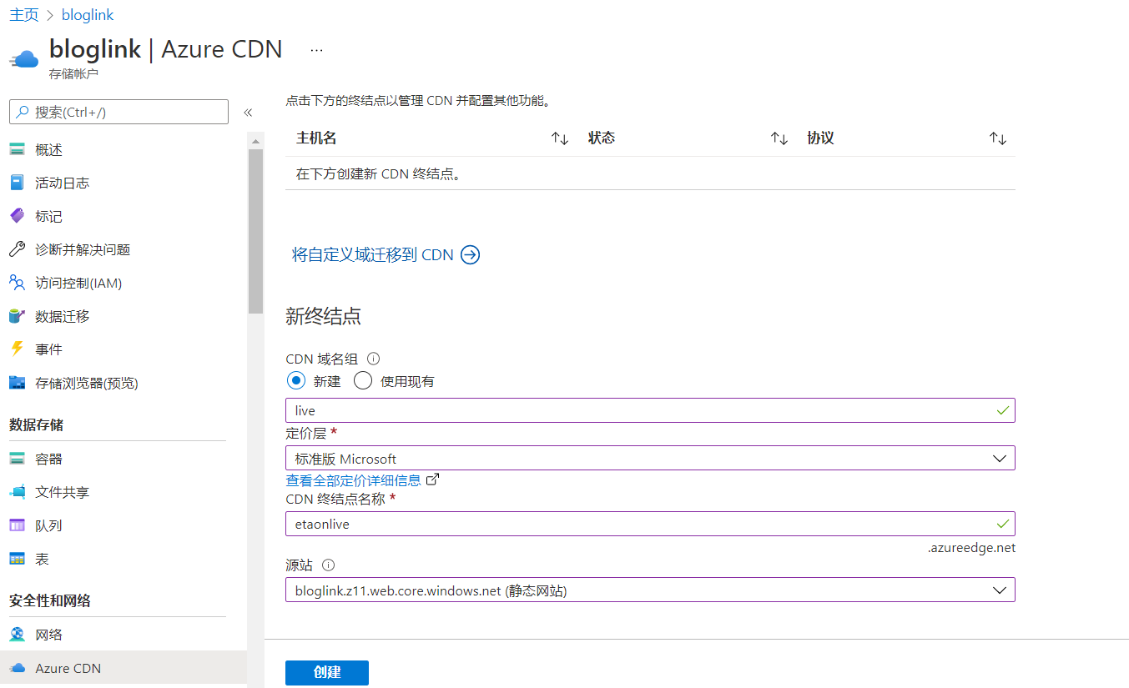The height and width of the screenshot is (688, 1129).
Task: Open 队列 in the sidebar menu
Action: tap(49, 525)
